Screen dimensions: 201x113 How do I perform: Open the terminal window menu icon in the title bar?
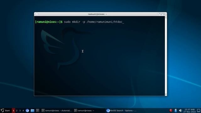coord(37,14)
